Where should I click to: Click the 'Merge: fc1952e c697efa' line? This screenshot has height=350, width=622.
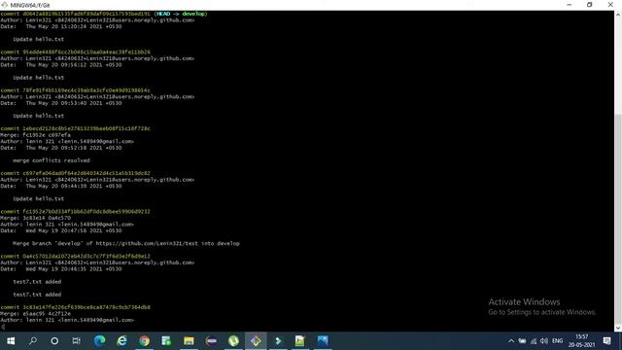coord(35,135)
